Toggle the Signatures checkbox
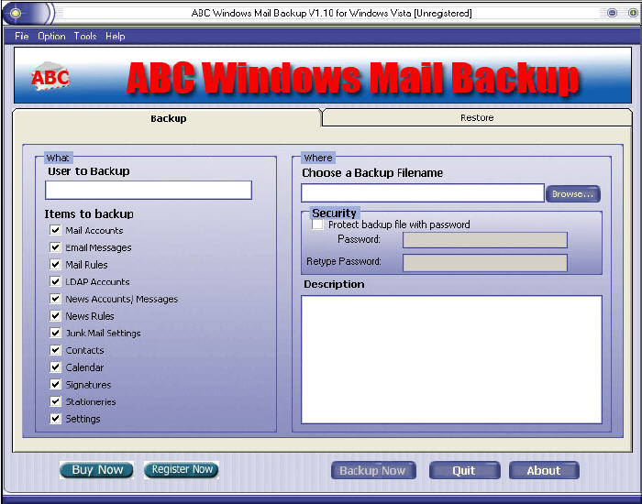Viewport: 642px width, 504px height. tap(55, 384)
